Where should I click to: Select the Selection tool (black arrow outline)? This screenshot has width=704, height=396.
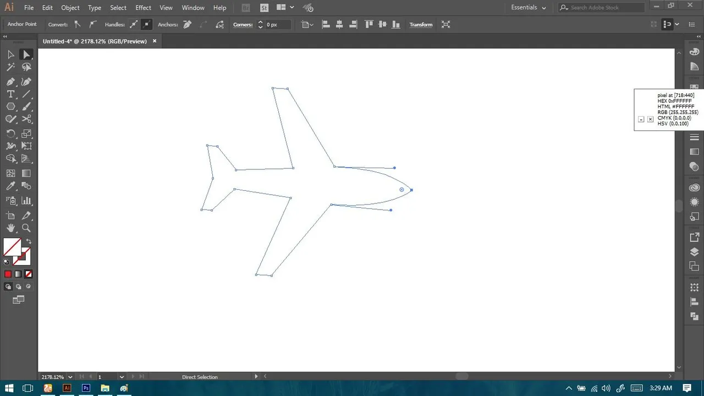coord(10,54)
